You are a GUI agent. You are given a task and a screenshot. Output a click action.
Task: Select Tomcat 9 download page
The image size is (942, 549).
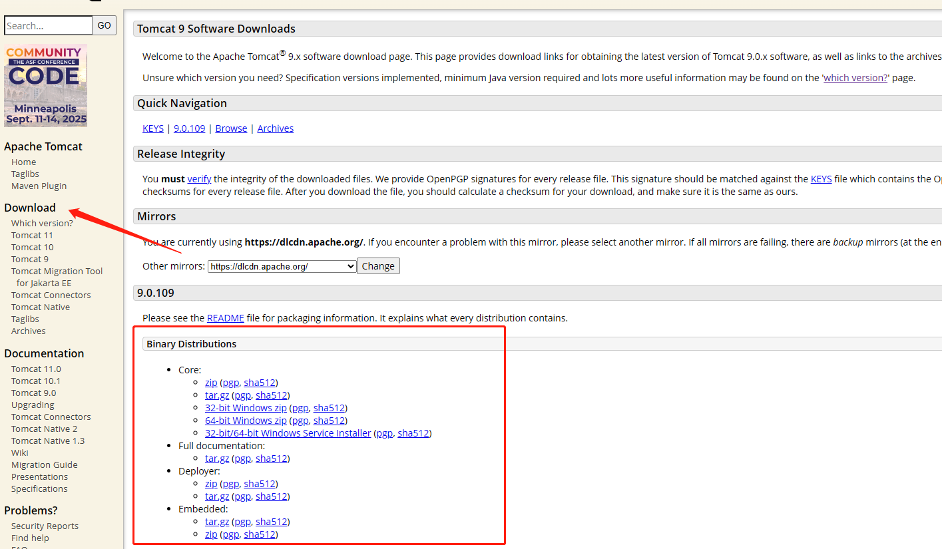[30, 259]
